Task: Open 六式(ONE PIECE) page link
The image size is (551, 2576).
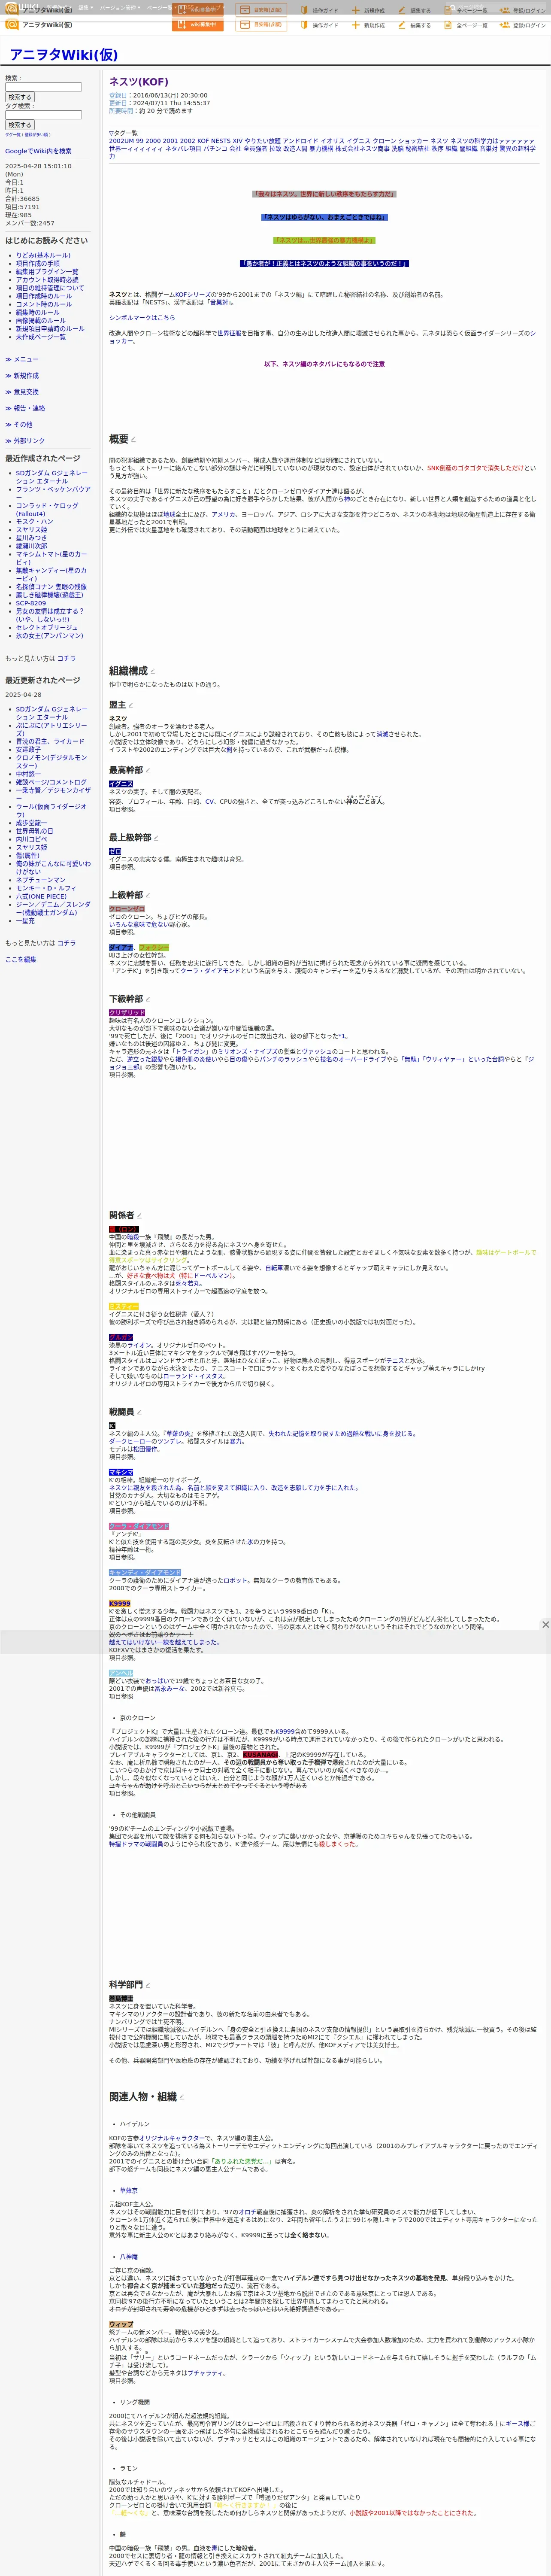Action: (x=42, y=896)
